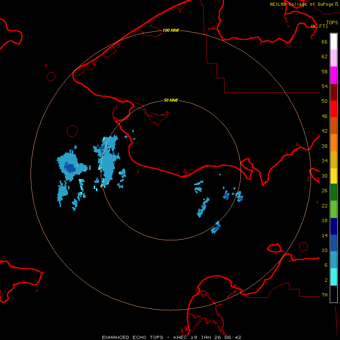Click the cyan 2-6 kft swatch

(334, 277)
